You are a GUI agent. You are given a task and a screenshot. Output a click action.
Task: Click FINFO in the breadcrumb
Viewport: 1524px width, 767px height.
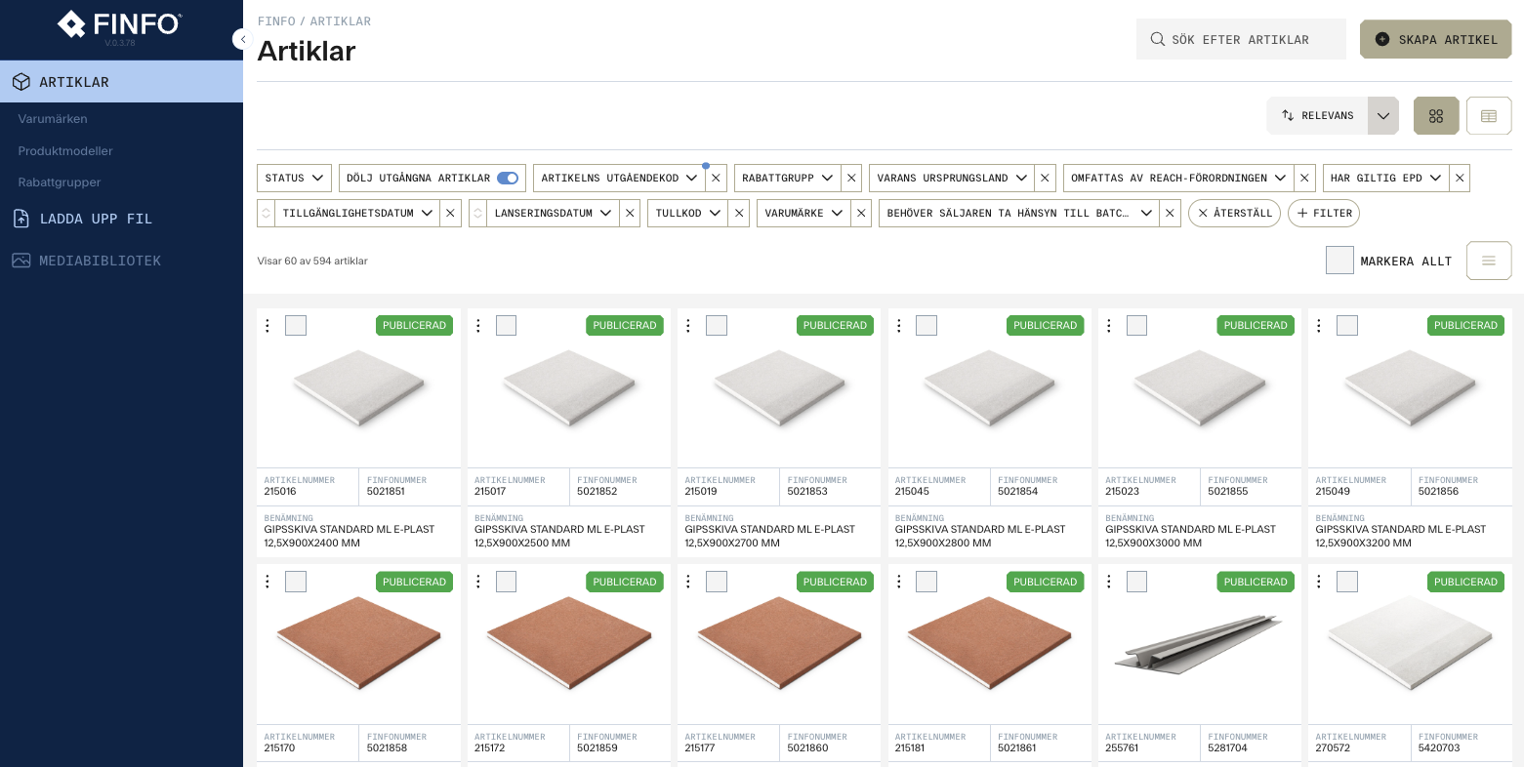tap(276, 21)
